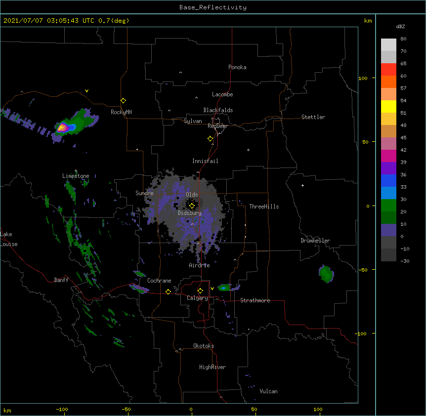The width and height of the screenshot is (426, 416).
Task: Click the dBZ legend heading
Action: click(400, 26)
